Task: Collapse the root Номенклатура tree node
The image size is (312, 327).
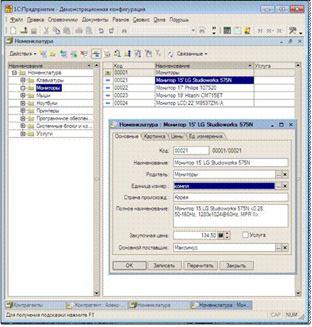Action: [x=14, y=73]
